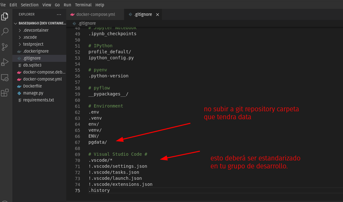Click the manage.py python icon
Image resolution: width=343 pixels, height=202 pixels.
pos(19,93)
